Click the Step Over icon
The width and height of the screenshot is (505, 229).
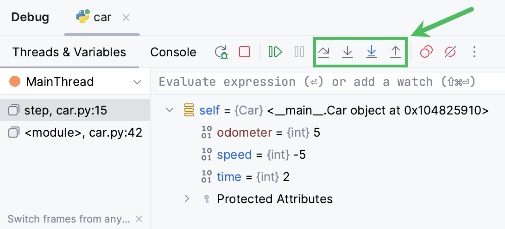(323, 52)
